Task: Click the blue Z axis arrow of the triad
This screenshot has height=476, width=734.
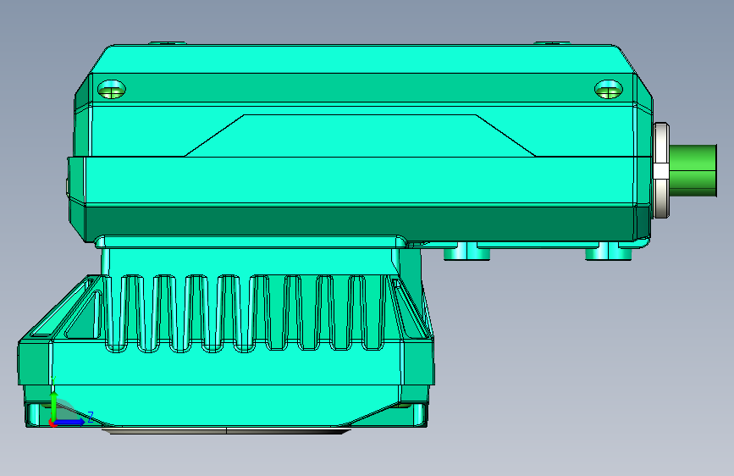Action: [x=70, y=422]
